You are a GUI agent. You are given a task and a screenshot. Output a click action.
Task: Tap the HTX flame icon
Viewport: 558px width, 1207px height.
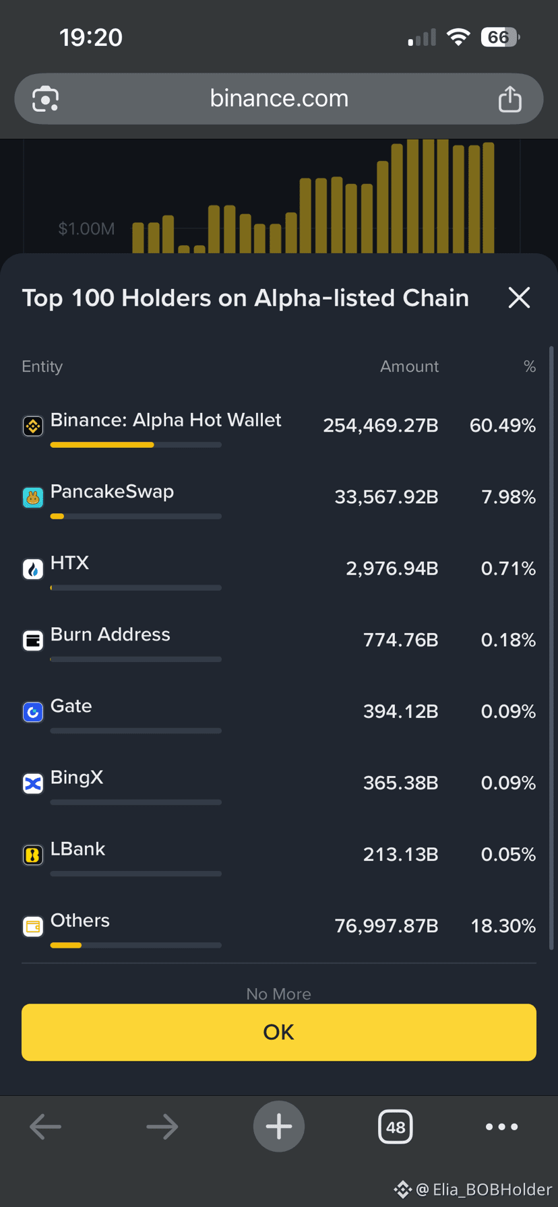pos(33,568)
